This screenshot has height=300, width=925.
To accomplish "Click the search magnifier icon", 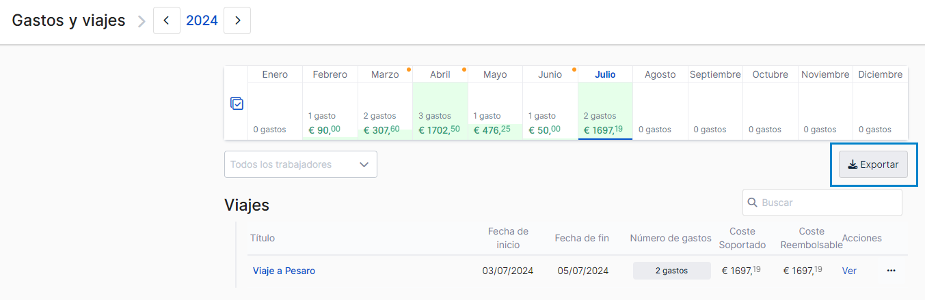I will [x=753, y=202].
